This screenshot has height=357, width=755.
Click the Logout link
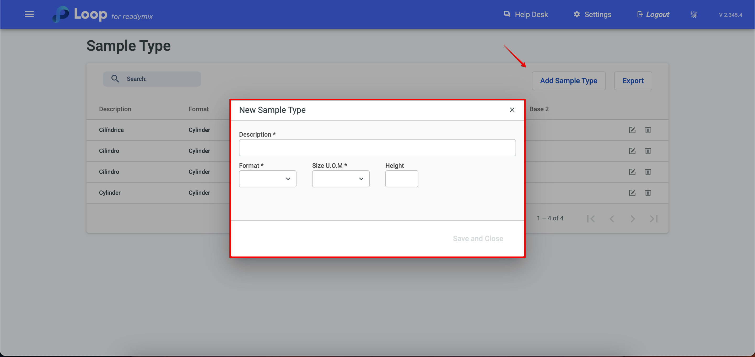653,14
